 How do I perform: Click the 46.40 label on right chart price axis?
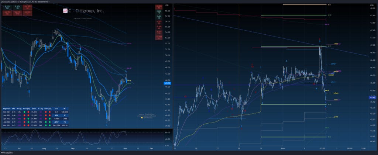click(x=372, y=68)
